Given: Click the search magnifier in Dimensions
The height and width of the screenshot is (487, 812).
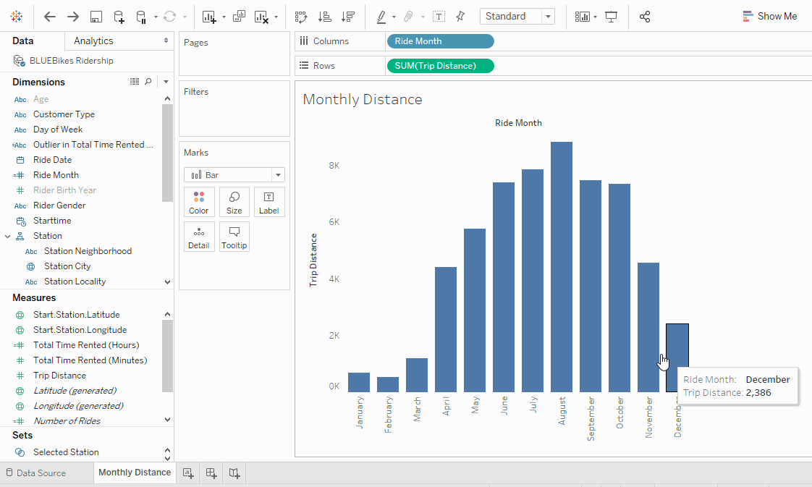Looking at the screenshot, I should pyautogui.click(x=148, y=81).
